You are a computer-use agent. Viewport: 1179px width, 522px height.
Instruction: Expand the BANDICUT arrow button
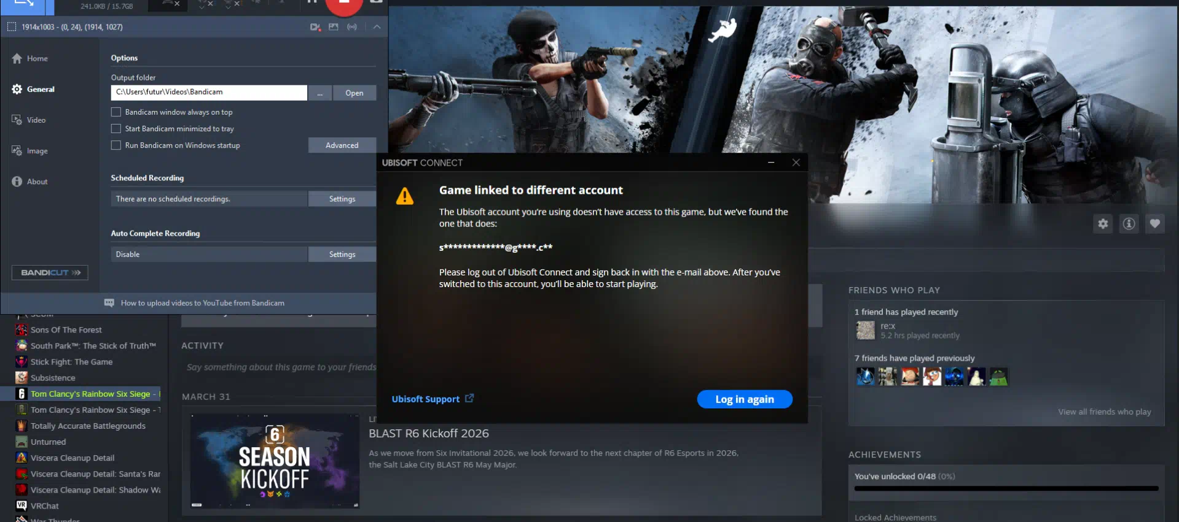[50, 272]
